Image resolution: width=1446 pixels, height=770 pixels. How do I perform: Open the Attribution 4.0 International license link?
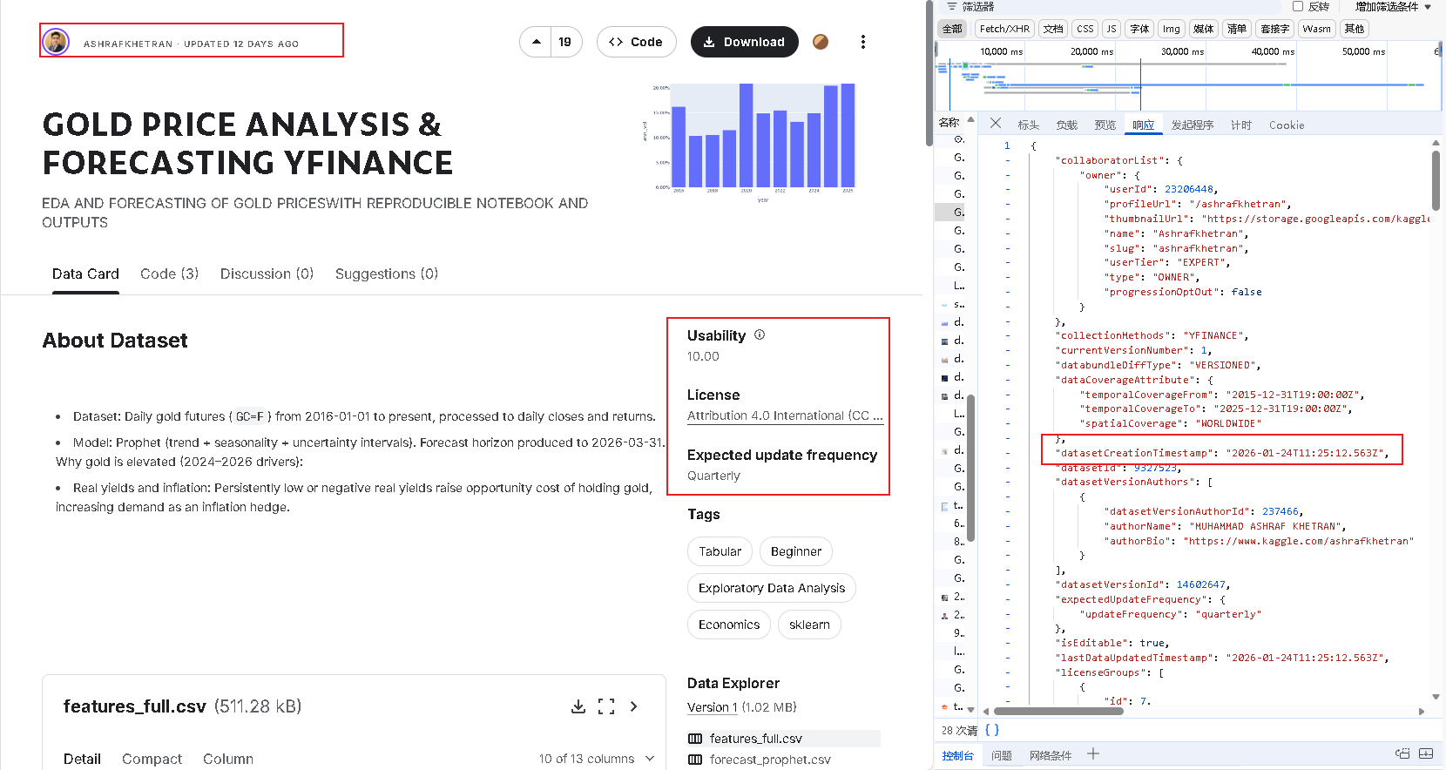point(785,416)
